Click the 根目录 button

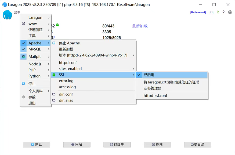[197, 144]
